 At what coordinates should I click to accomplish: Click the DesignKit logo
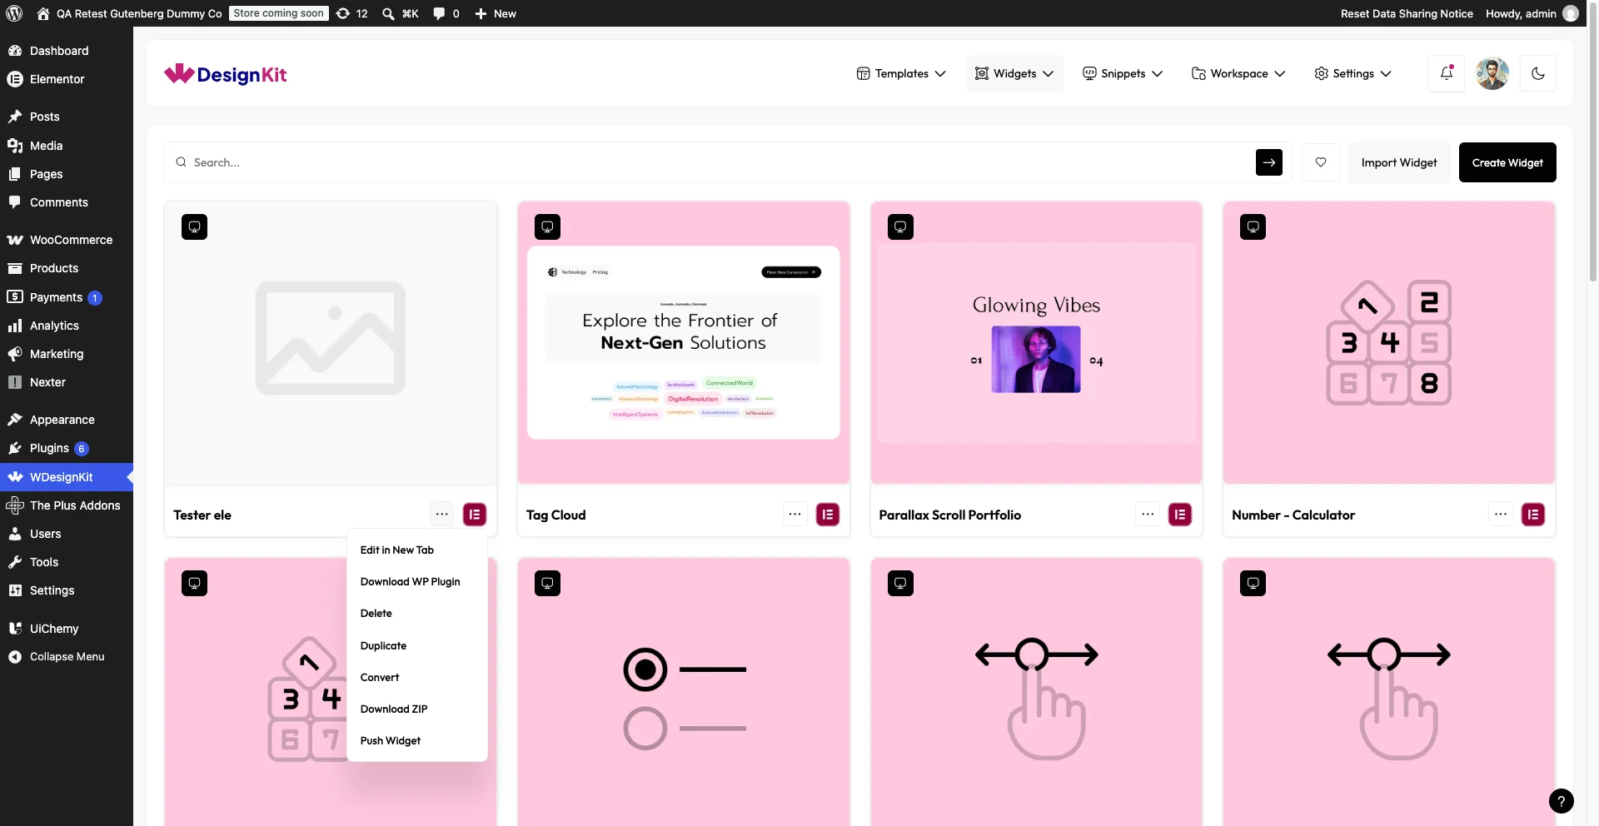(x=225, y=74)
